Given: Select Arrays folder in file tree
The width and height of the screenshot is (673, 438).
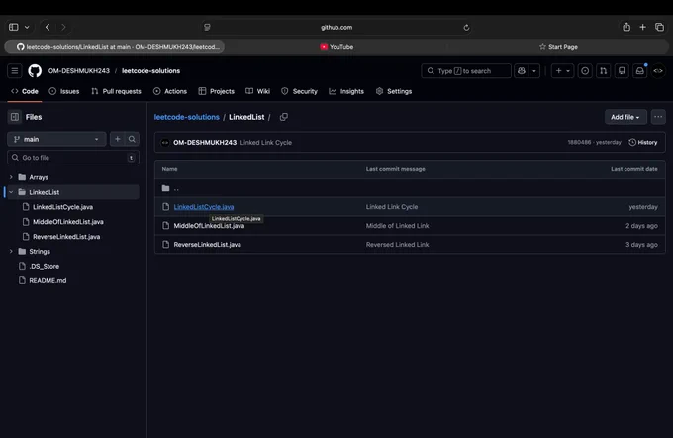Looking at the screenshot, I should click(x=39, y=177).
